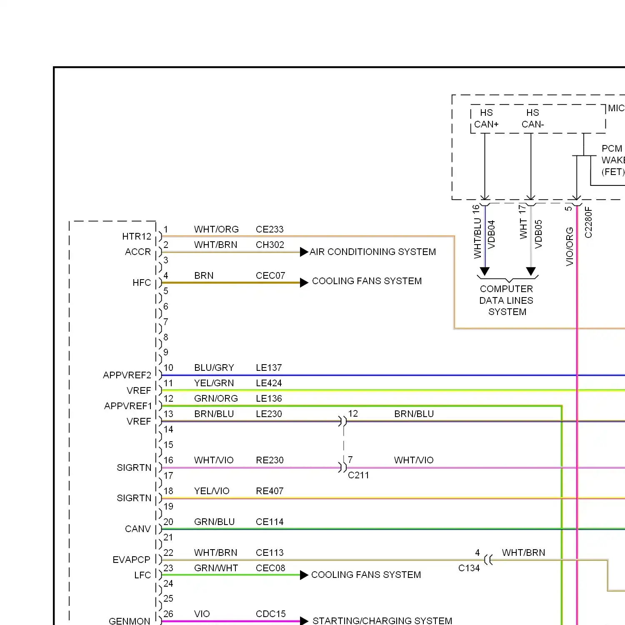Click the HTR12 pin label

[137, 237]
